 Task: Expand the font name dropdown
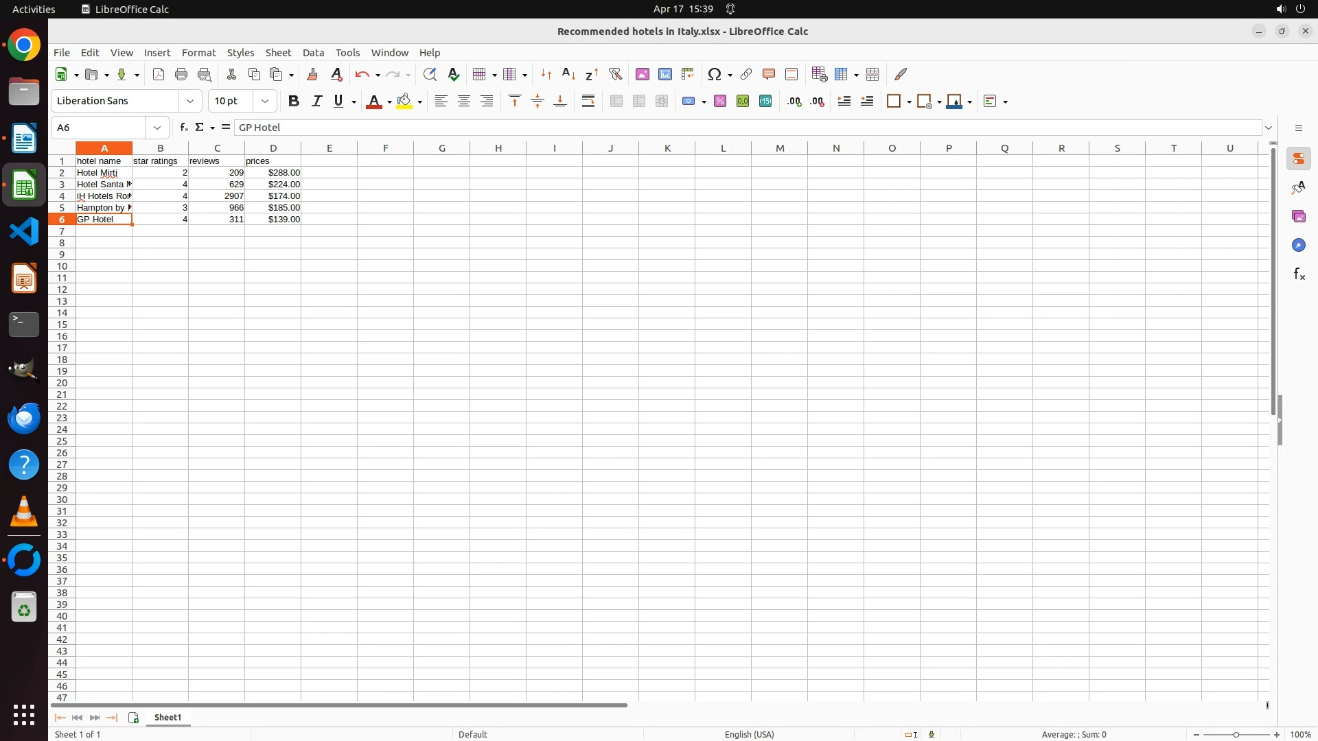(x=190, y=102)
